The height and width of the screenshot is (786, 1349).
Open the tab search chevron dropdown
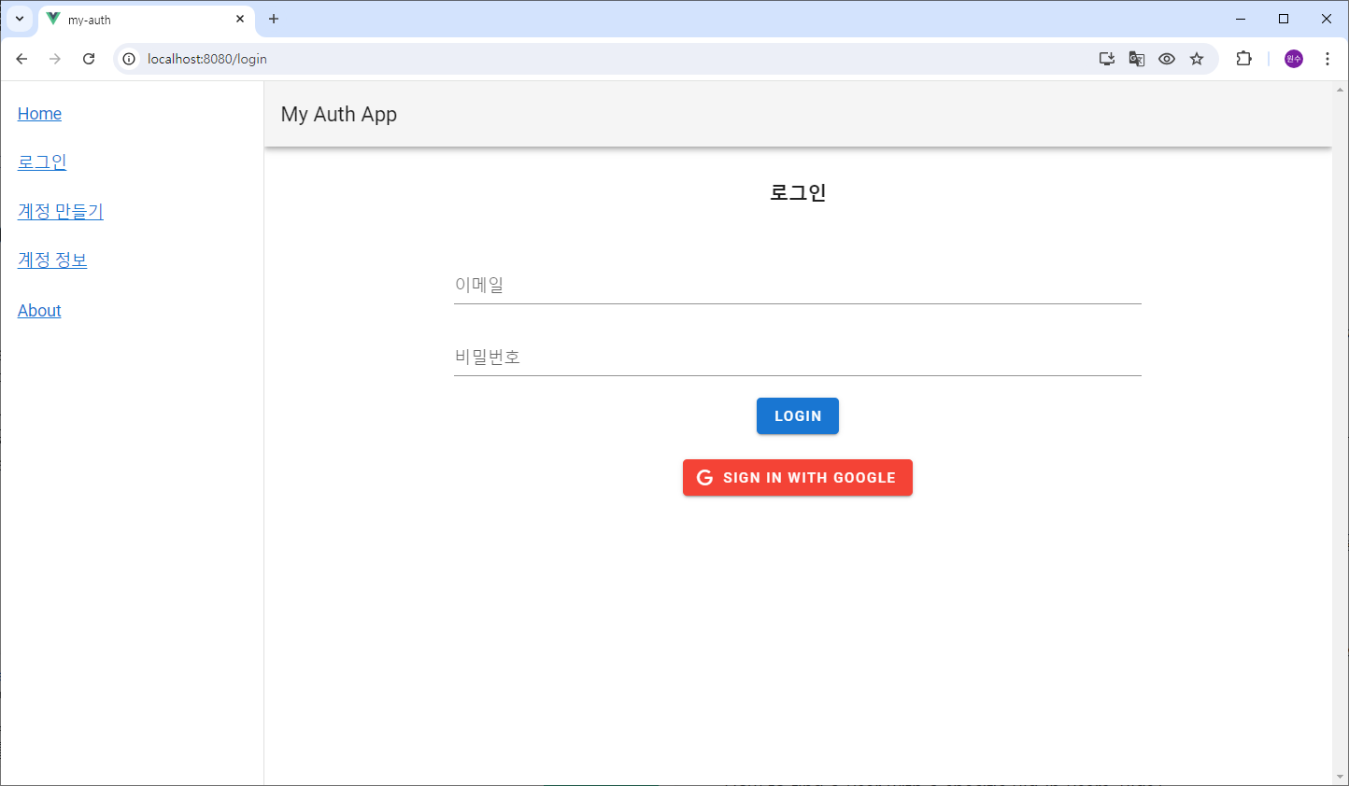20,19
